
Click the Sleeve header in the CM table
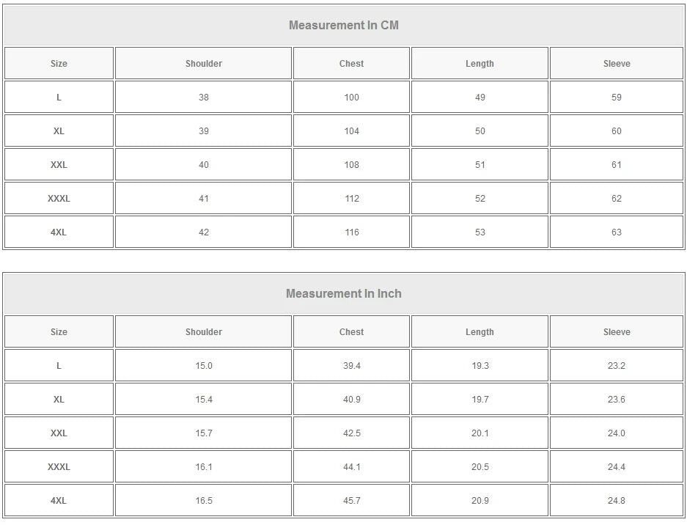pyautogui.click(x=616, y=64)
